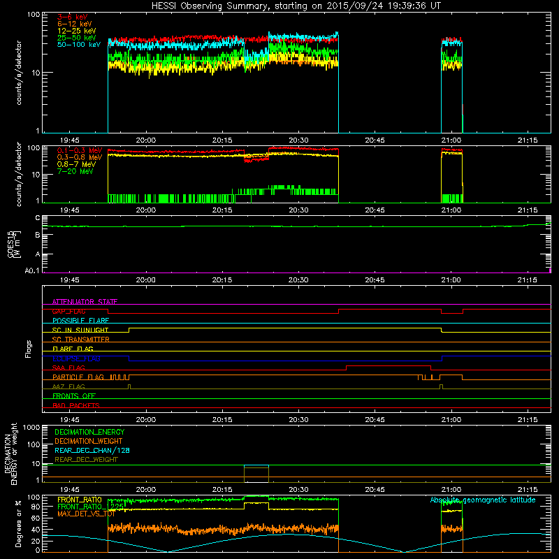
Task: Select the BAD_PACKETS flag label
Action: pyautogui.click(x=76, y=405)
